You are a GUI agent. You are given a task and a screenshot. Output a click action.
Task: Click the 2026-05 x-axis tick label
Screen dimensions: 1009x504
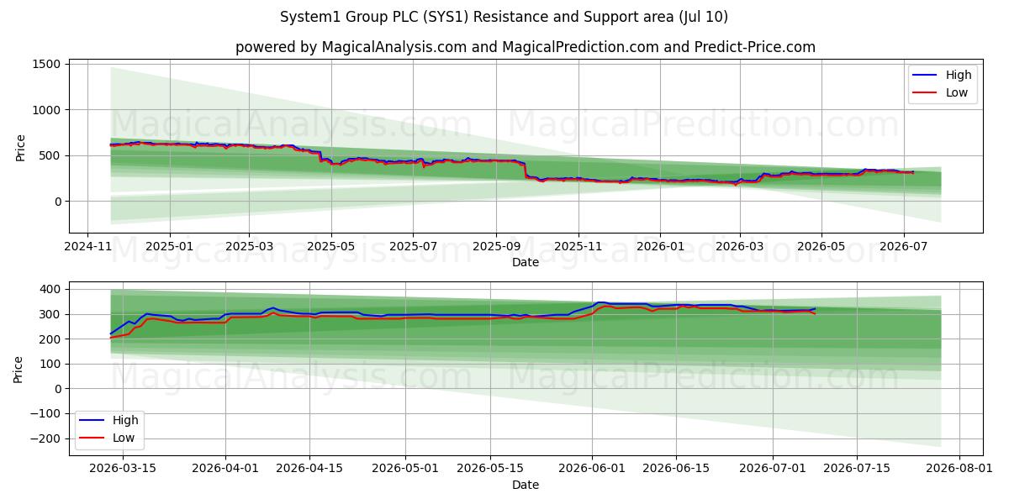(x=821, y=247)
